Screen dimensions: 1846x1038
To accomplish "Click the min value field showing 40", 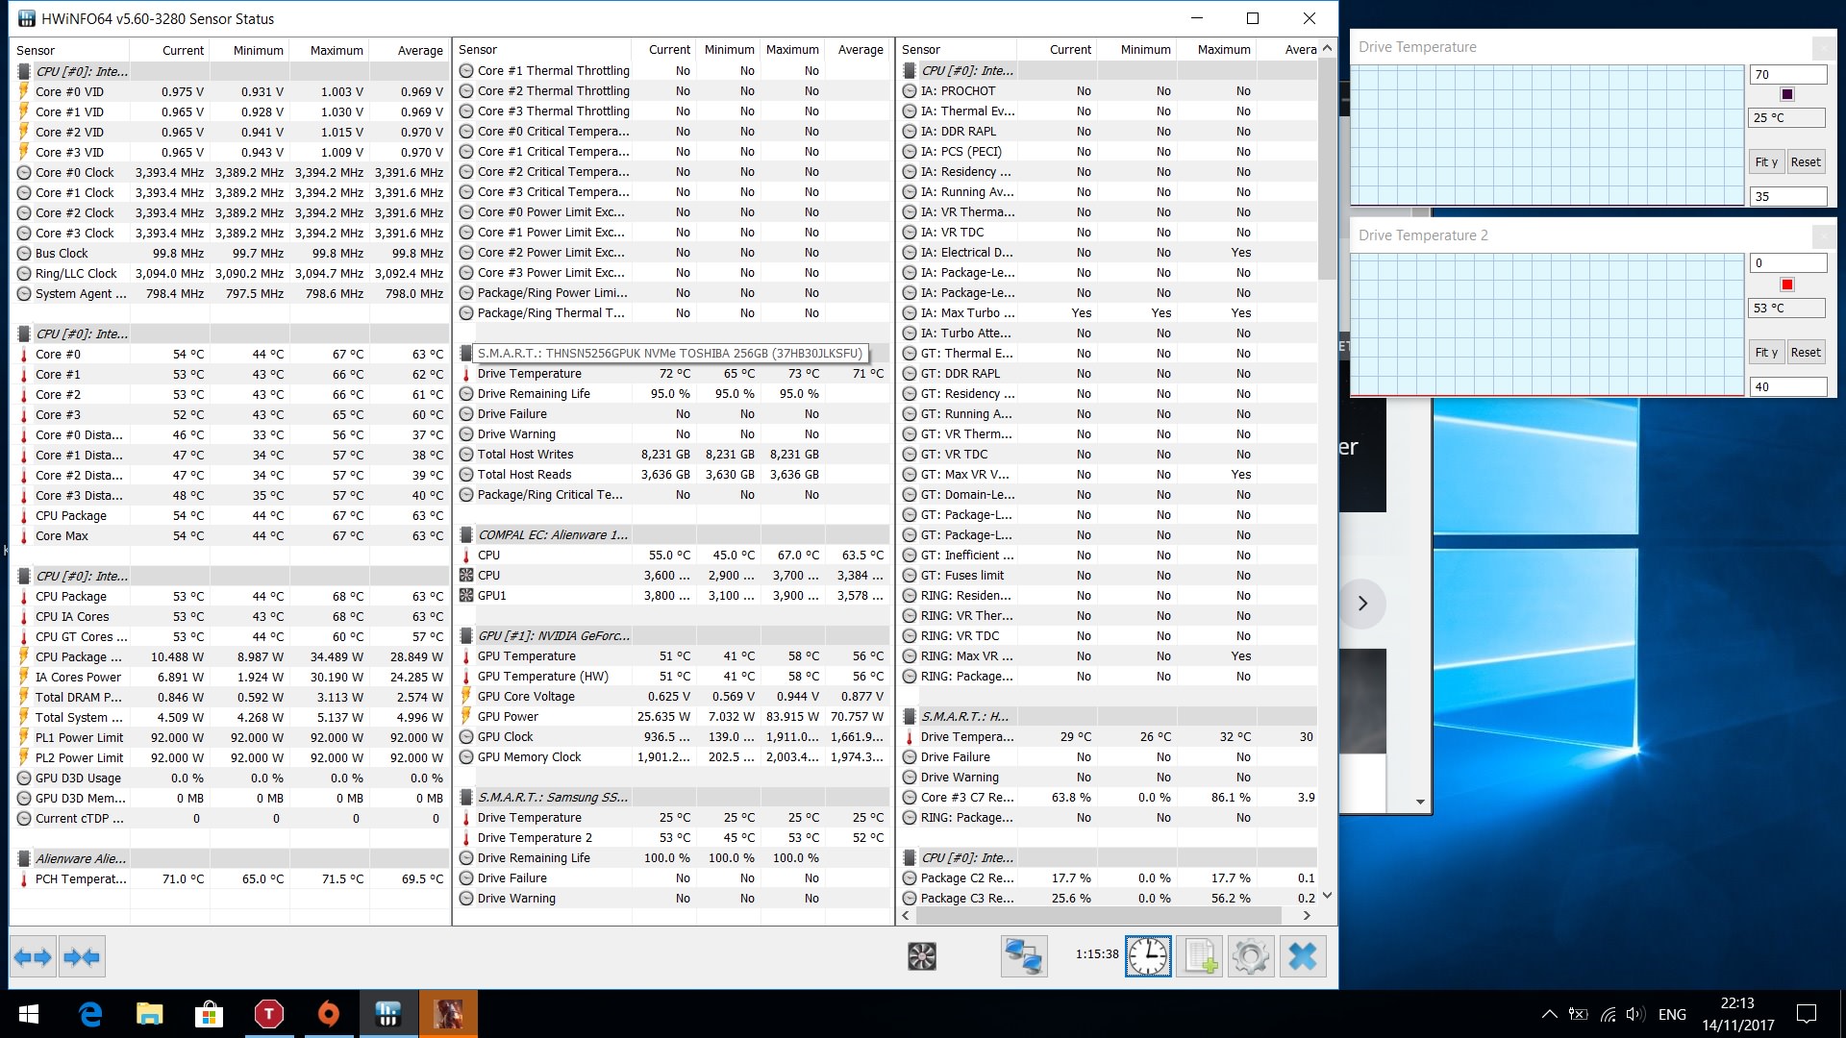I will pos(1788,387).
